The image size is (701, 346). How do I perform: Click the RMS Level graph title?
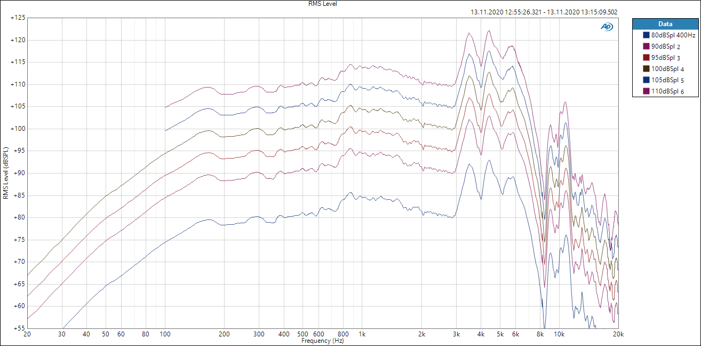(x=323, y=4)
